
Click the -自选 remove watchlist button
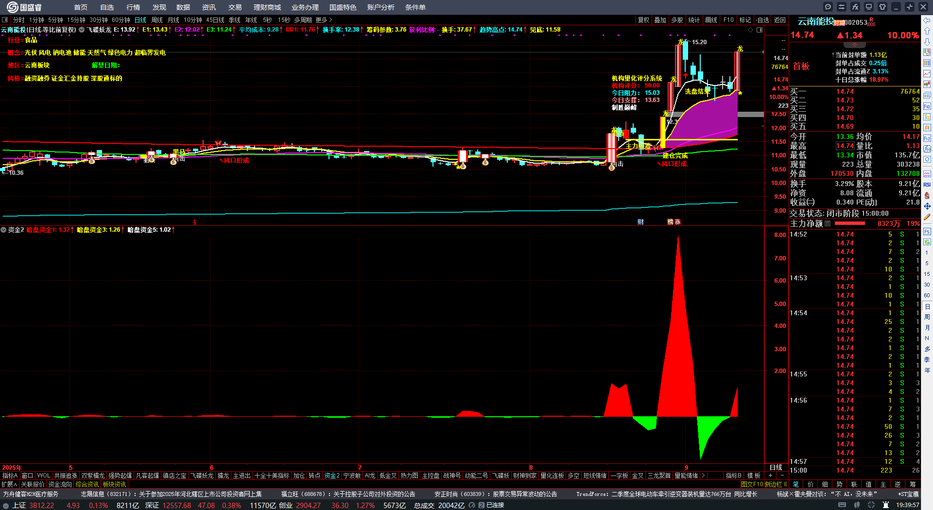point(762,20)
